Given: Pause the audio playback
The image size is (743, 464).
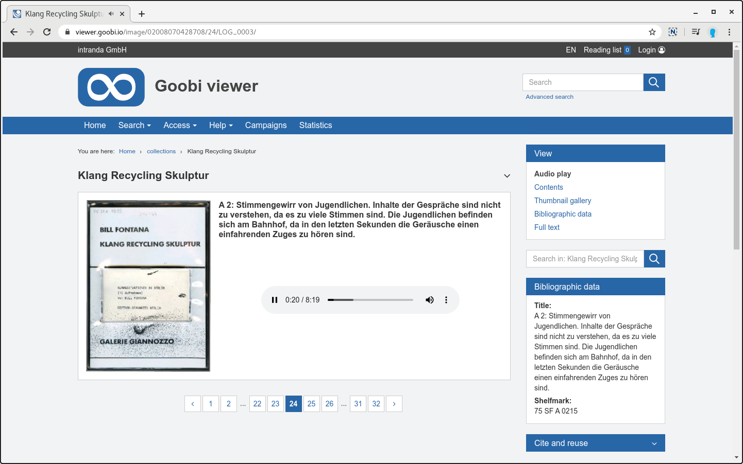Looking at the screenshot, I should (275, 300).
